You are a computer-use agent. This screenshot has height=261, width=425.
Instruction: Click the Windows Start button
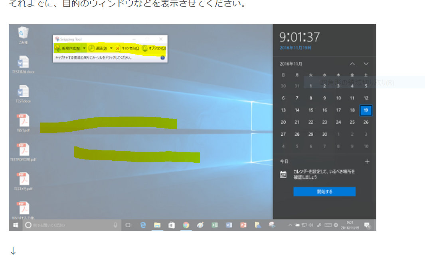click(x=16, y=225)
